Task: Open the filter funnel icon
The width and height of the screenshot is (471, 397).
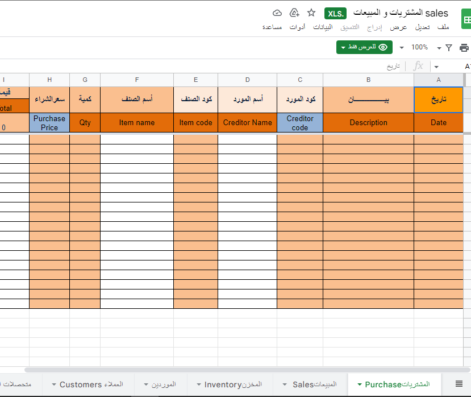Action: click(x=449, y=48)
